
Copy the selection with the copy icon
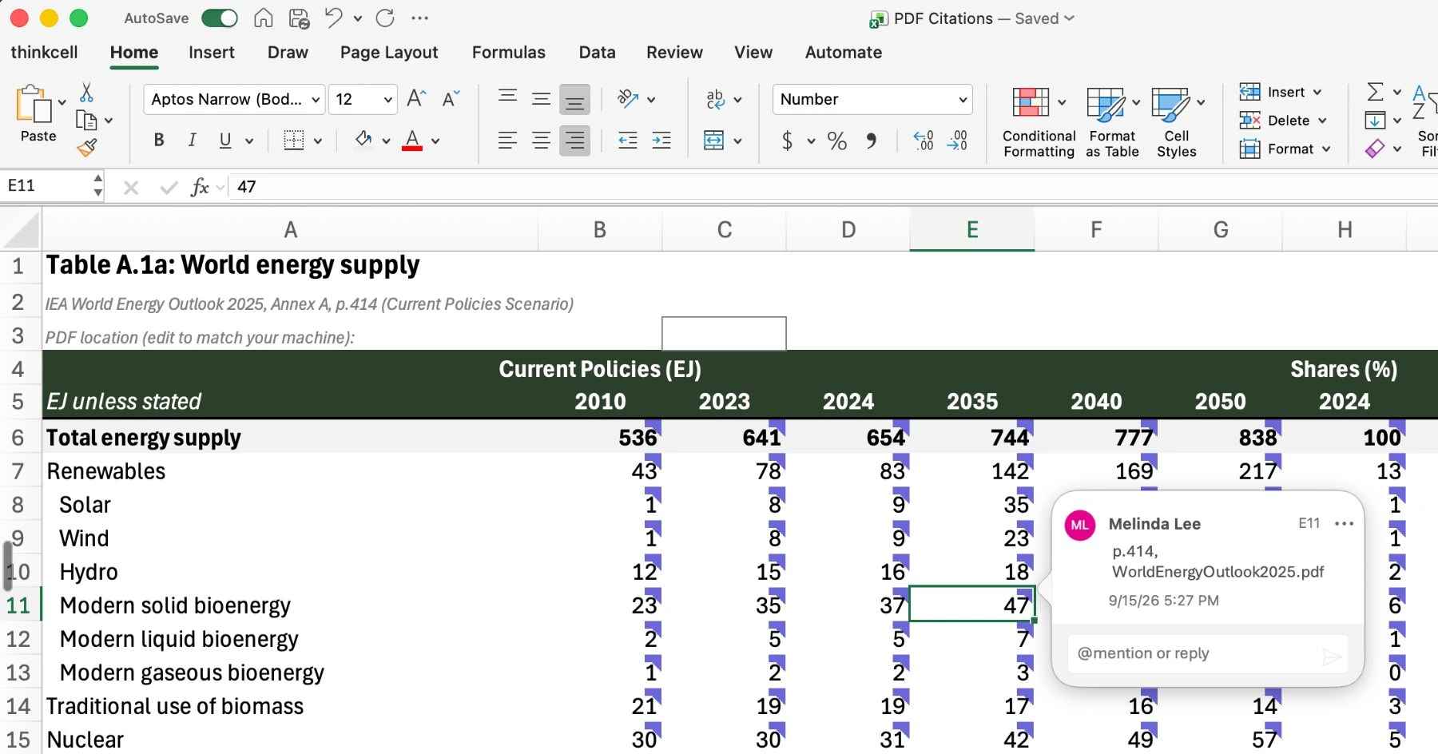pos(86,121)
